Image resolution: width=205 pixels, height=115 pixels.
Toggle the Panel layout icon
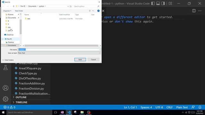click(158, 4)
